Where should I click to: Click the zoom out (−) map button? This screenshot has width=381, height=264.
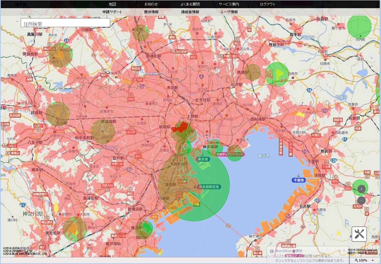pos(361,200)
